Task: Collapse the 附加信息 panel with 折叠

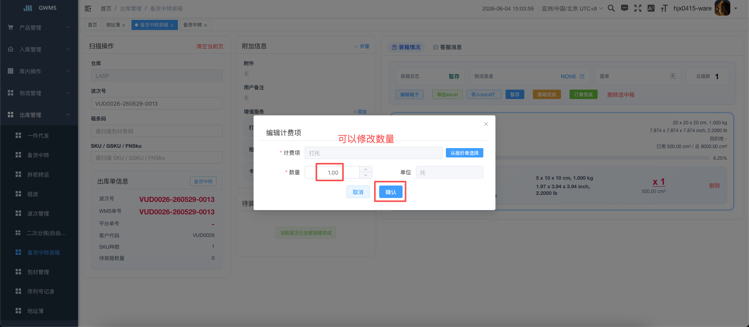Action: pos(362,46)
